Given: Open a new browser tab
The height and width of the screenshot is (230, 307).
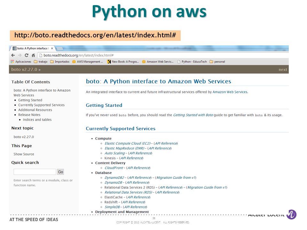Looking at the screenshot, I should (60, 48).
